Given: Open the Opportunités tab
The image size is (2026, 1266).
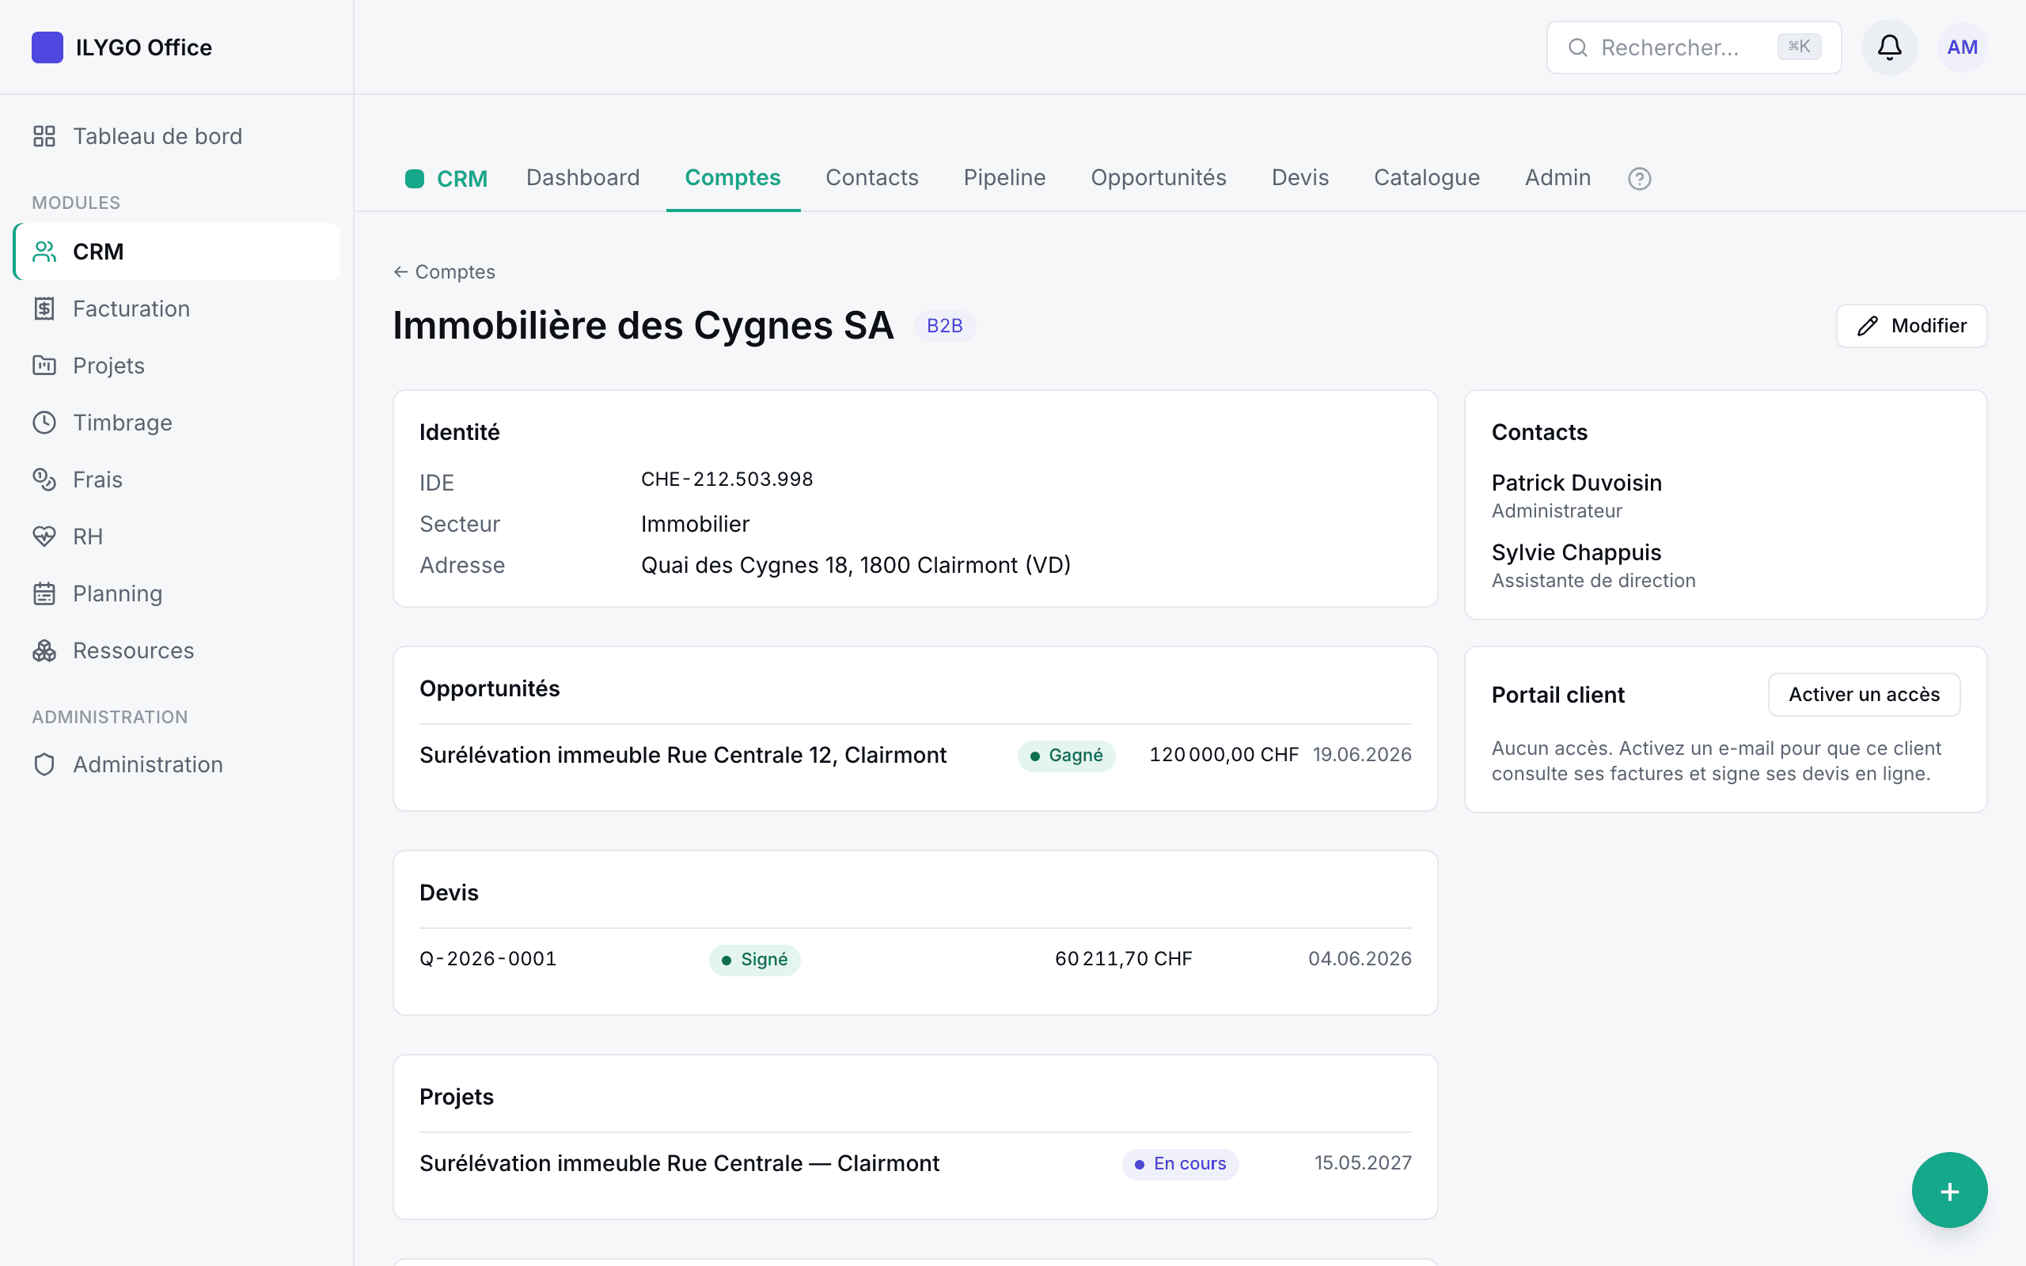Looking at the screenshot, I should coord(1159,177).
